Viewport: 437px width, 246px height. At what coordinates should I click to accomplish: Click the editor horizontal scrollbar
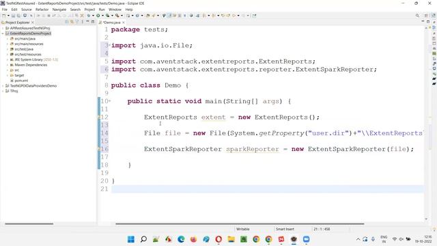click(240, 223)
